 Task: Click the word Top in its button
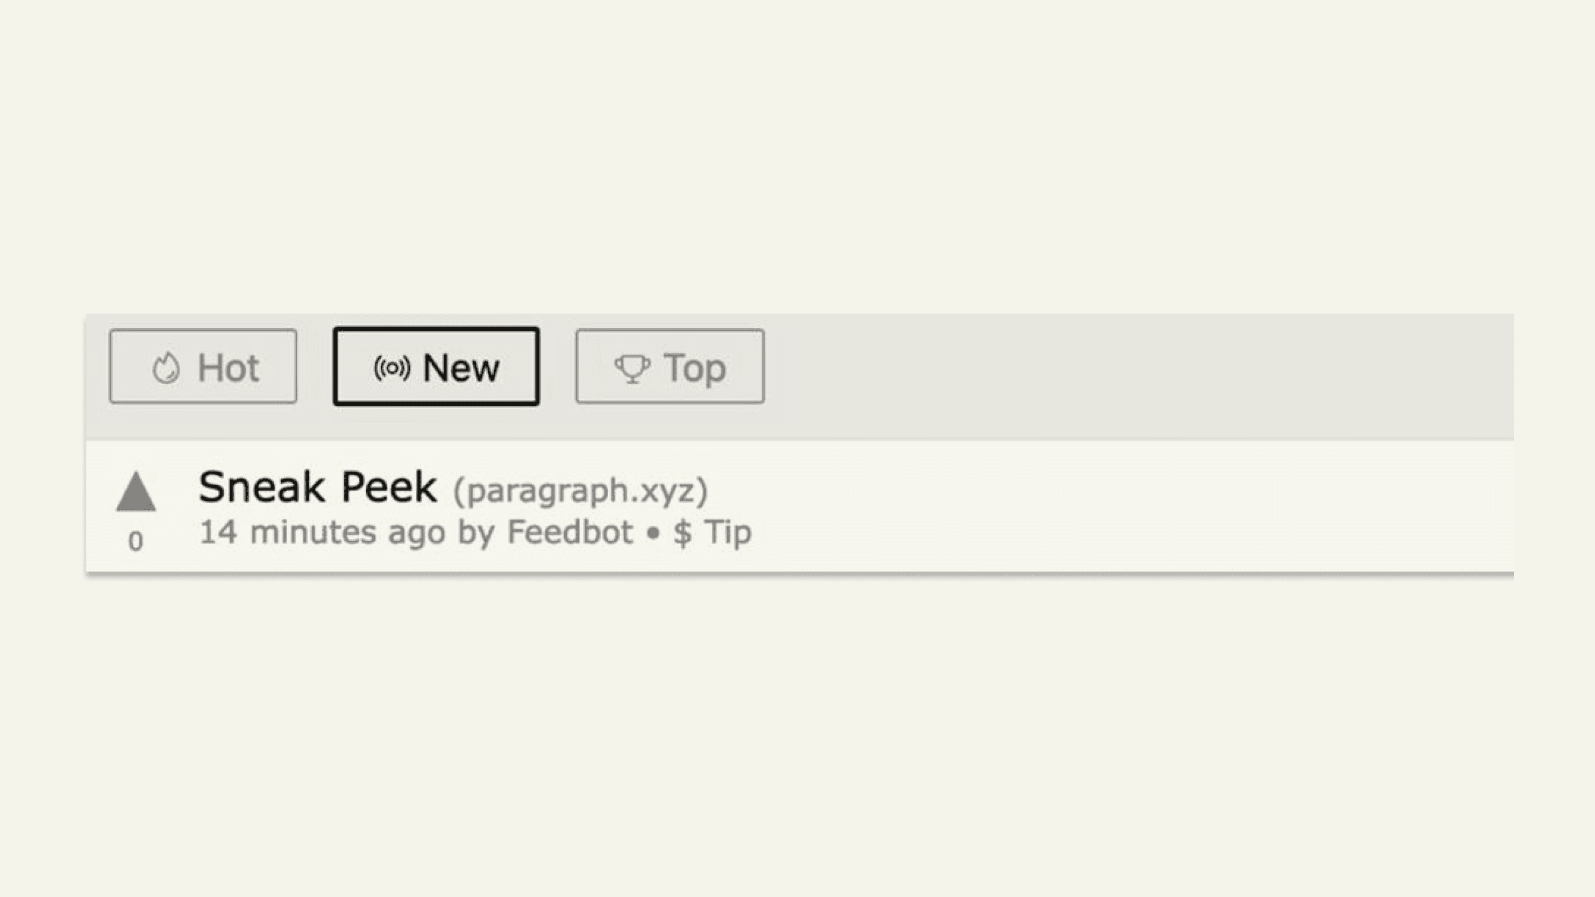694,369
